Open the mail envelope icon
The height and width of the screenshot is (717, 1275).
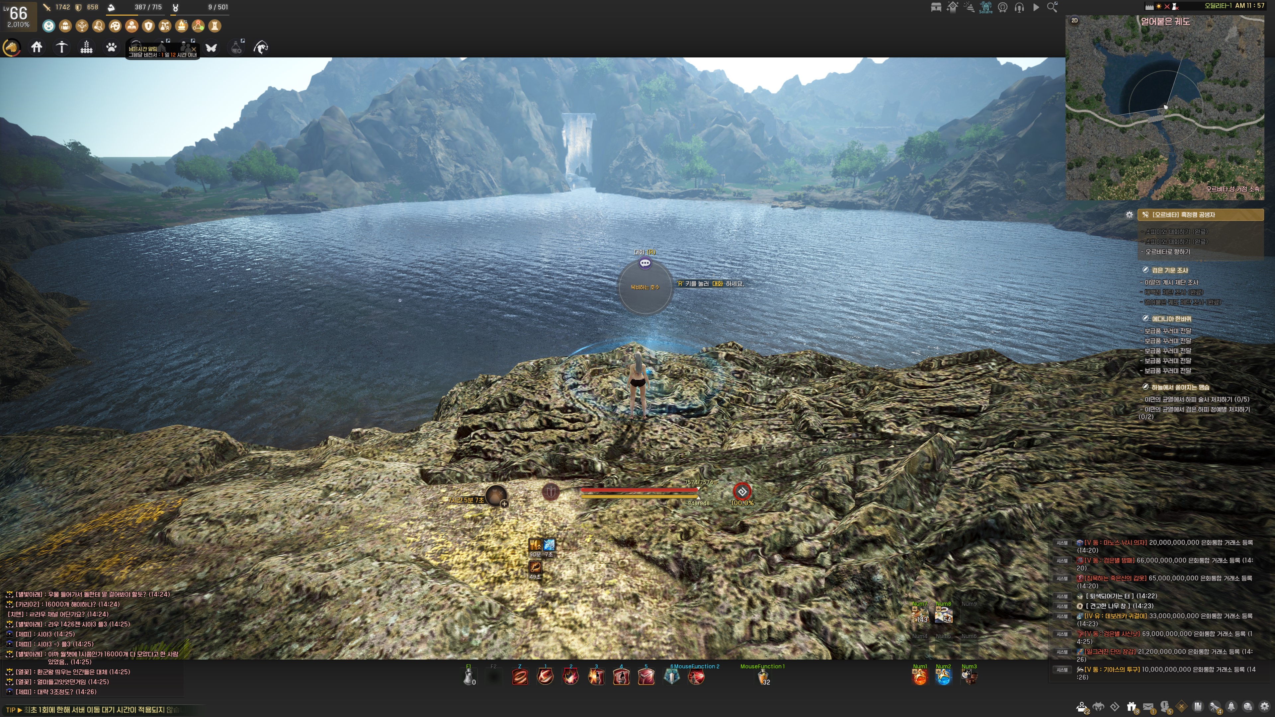click(x=1148, y=707)
